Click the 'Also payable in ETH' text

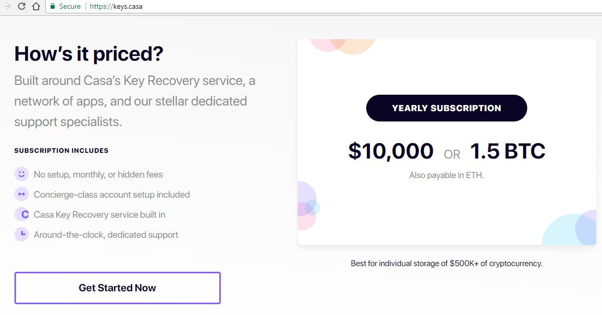[447, 175]
